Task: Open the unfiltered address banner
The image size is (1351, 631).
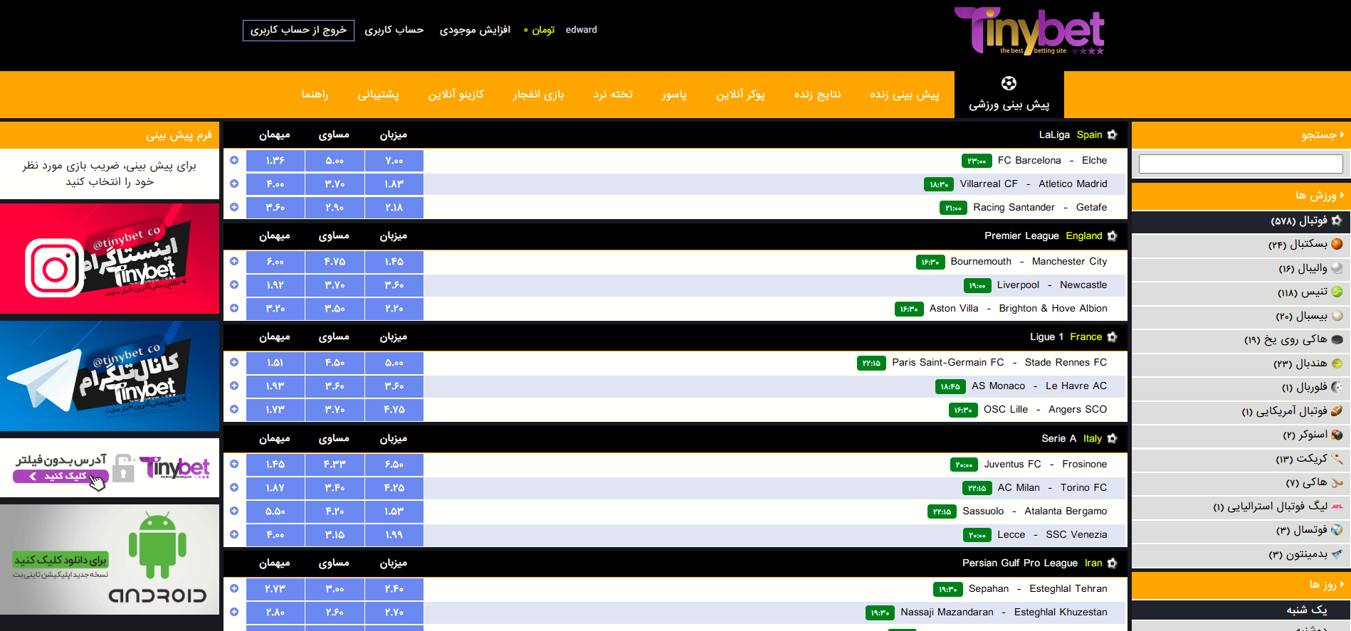Action: 110,467
